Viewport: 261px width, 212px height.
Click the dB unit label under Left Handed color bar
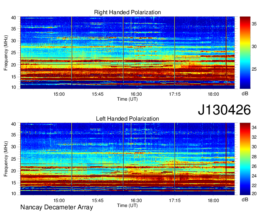coord(245,199)
